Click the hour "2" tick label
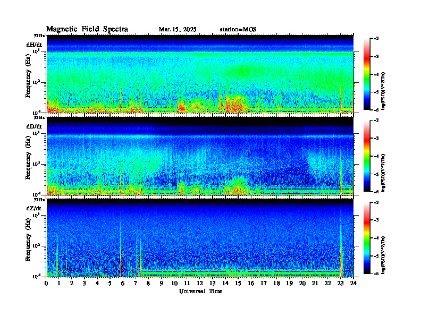 (72, 283)
